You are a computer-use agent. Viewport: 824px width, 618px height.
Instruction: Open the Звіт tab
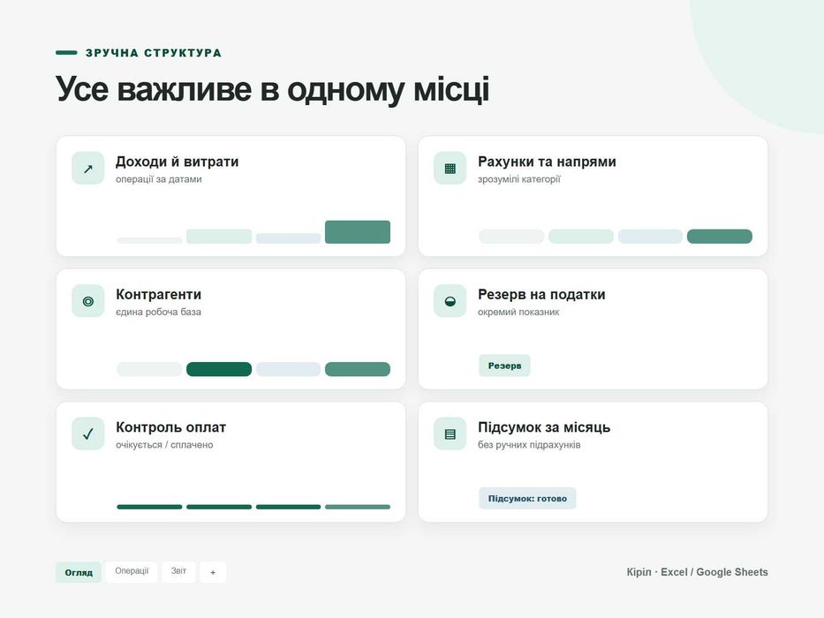pos(178,571)
